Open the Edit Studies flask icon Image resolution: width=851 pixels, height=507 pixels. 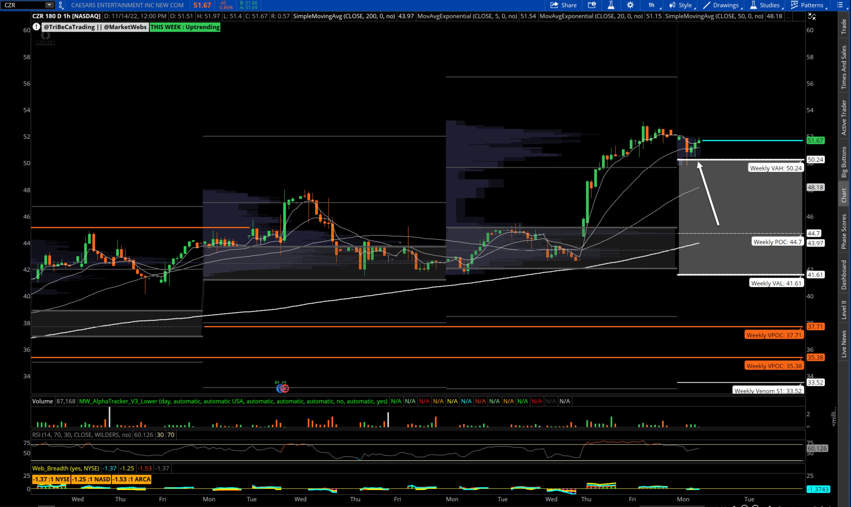click(611, 5)
